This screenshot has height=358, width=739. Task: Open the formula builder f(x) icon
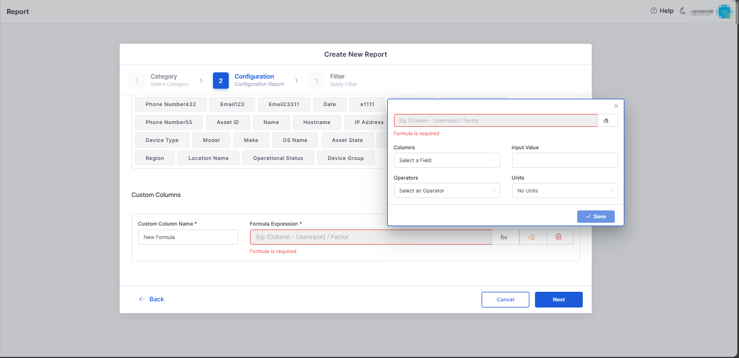pyautogui.click(x=504, y=237)
